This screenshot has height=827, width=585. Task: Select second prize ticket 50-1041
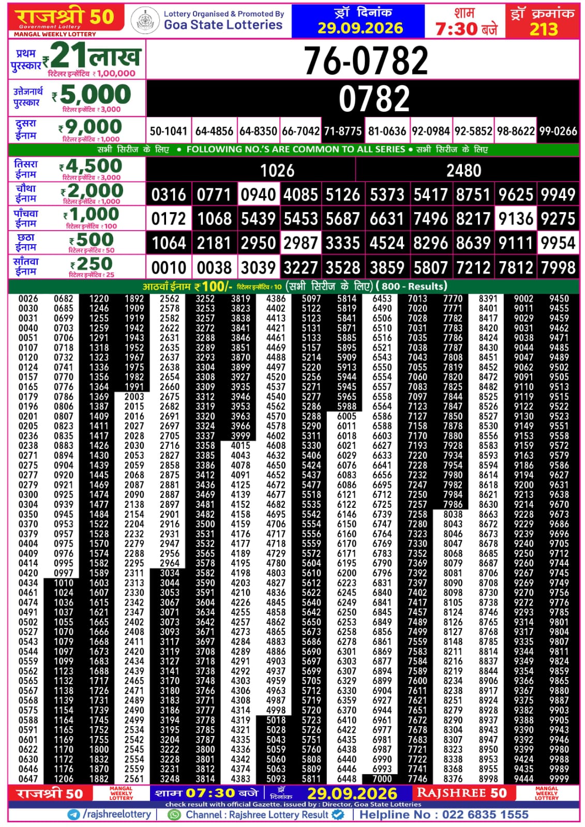(169, 131)
